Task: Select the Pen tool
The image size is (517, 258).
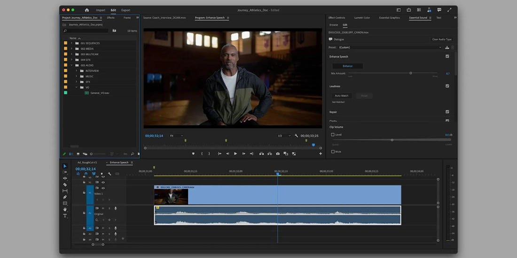Action: (x=65, y=197)
